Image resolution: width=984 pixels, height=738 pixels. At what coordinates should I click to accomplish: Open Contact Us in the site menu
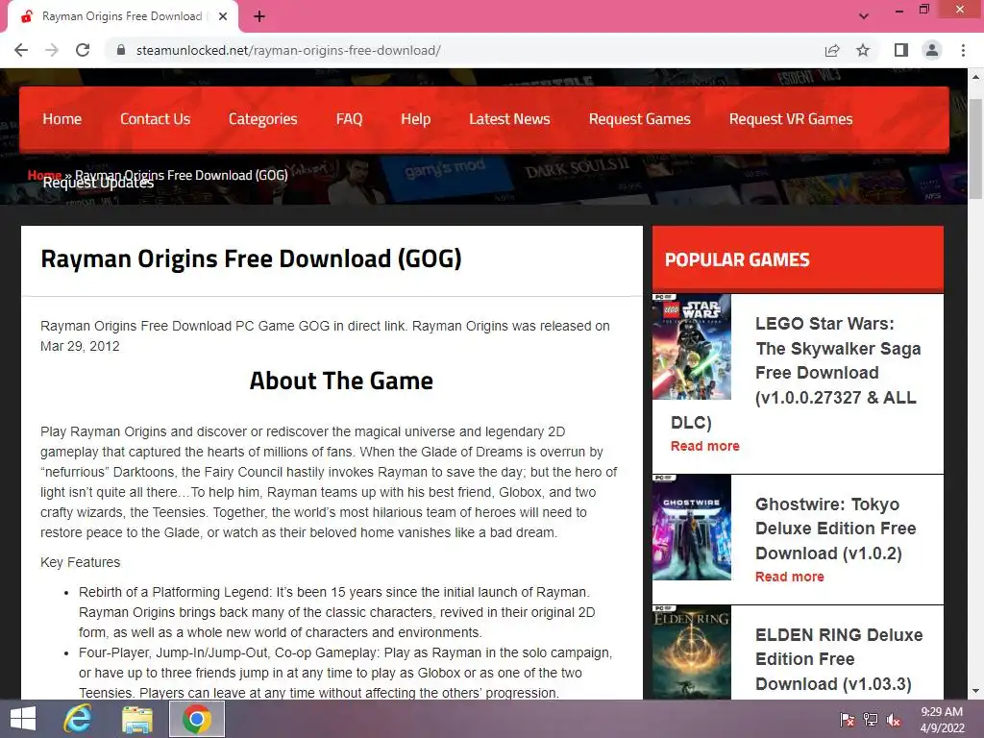coord(155,119)
